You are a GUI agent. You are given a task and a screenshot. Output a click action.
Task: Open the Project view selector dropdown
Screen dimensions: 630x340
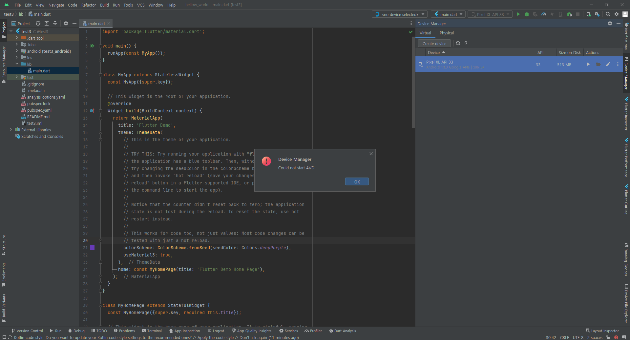(x=21, y=24)
